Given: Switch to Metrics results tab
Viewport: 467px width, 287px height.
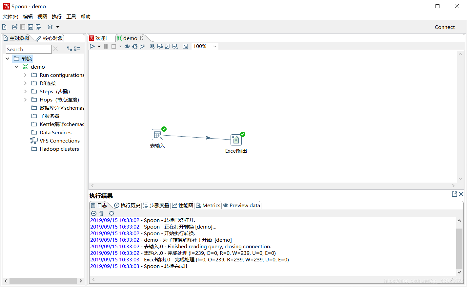Looking at the screenshot, I should (208, 205).
